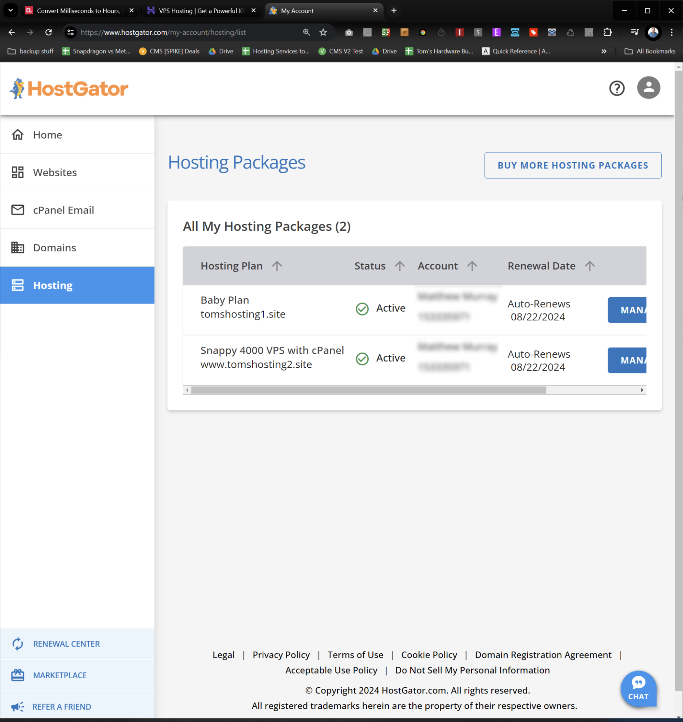683x722 pixels.
Task: Click the table scrollbar left arrow
Action: coord(187,390)
